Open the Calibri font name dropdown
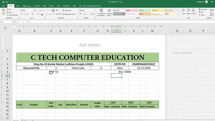Image resolution: width=215 pixels, height=121 pixels. 33,10
